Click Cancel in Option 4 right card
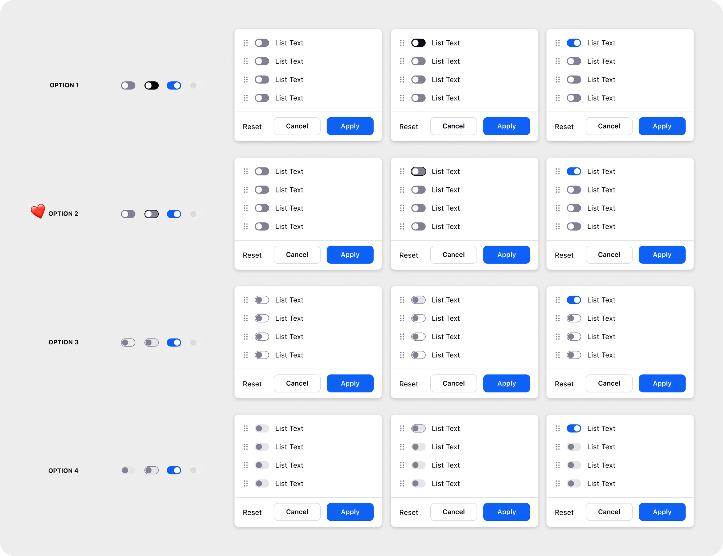Screen dimensions: 723x556 [609, 512]
